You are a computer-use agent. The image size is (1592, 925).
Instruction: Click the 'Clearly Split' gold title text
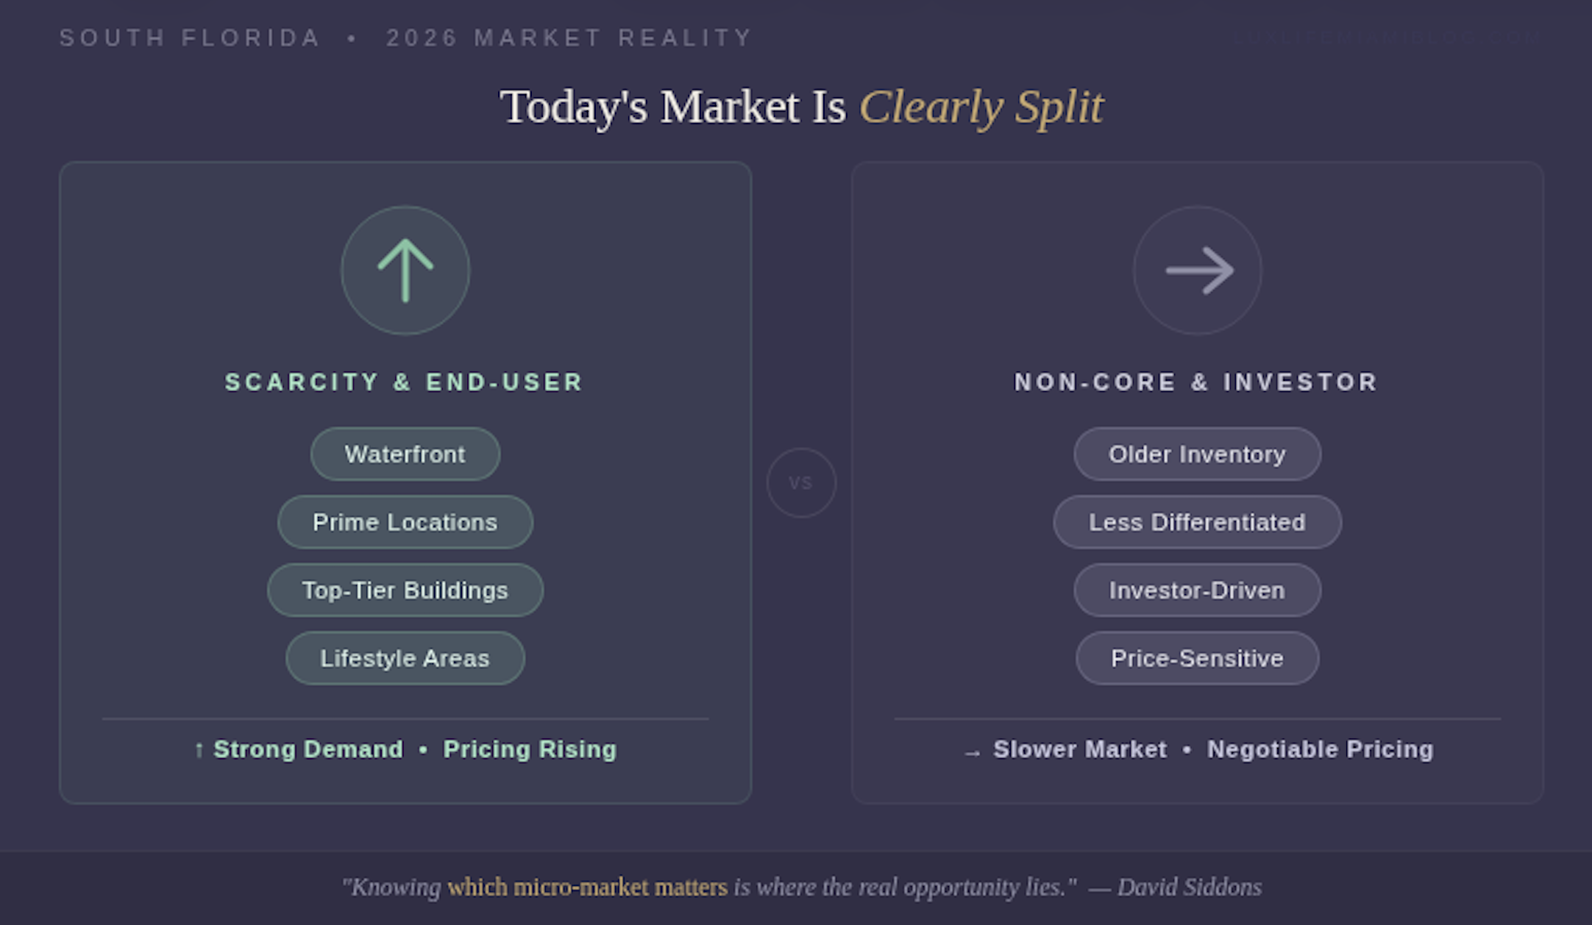pos(981,107)
